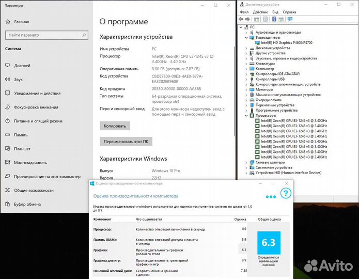This screenshot has height=279, width=359.
Task: Expand Аудиовходы и аудиовыходы node
Action: [246, 33]
